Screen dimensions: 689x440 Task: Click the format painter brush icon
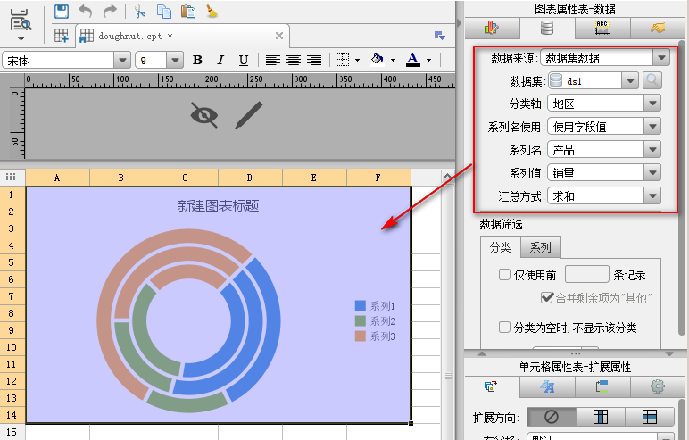212,12
